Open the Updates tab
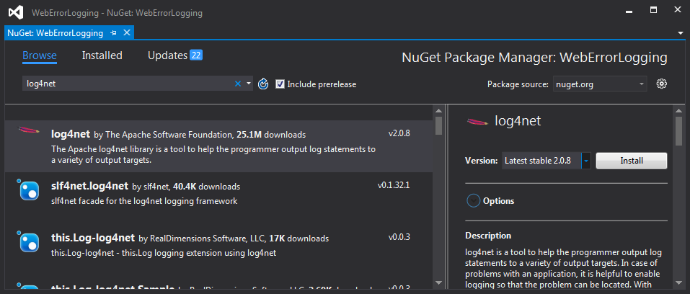The height and width of the screenshot is (294, 690). [168, 55]
